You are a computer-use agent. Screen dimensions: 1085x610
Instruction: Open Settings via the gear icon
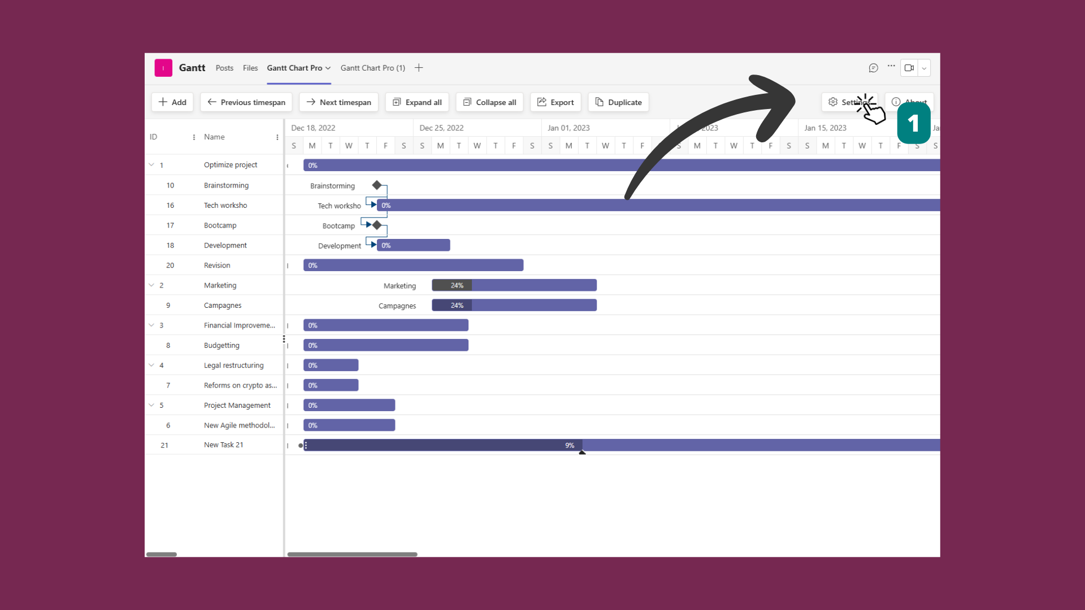click(x=833, y=102)
